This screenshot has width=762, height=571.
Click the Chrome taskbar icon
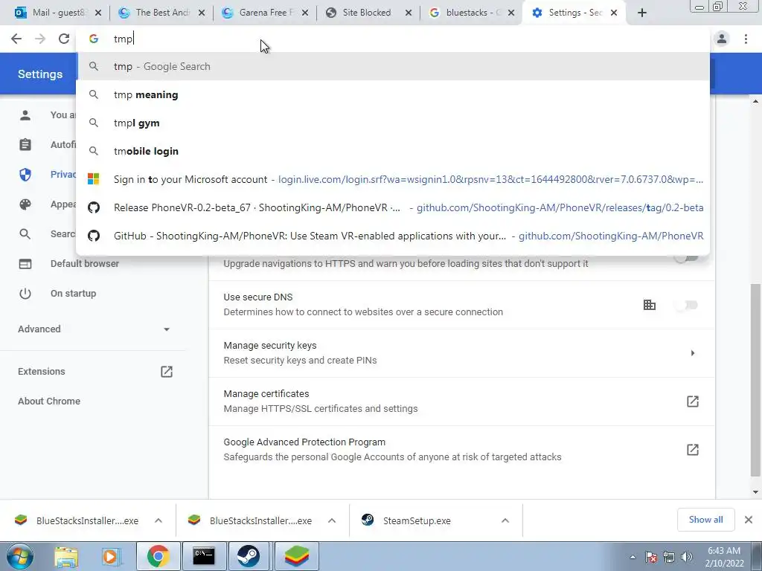(x=159, y=556)
